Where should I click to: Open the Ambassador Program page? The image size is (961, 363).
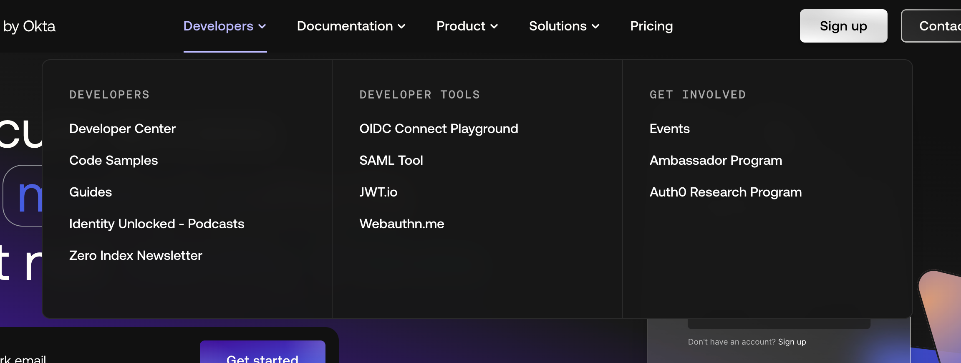[716, 160]
